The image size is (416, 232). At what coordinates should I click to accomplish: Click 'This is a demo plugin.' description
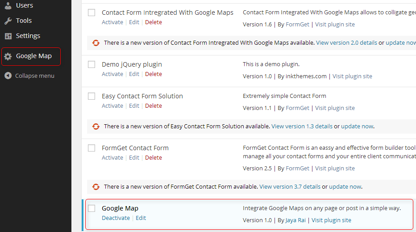(x=271, y=64)
